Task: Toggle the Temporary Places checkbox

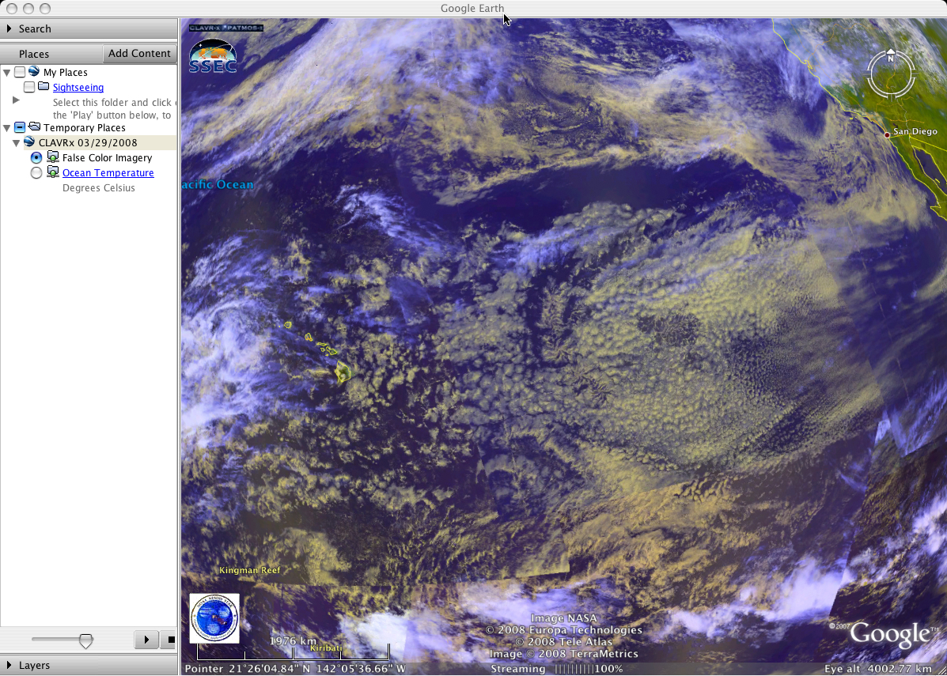Action: click(20, 128)
